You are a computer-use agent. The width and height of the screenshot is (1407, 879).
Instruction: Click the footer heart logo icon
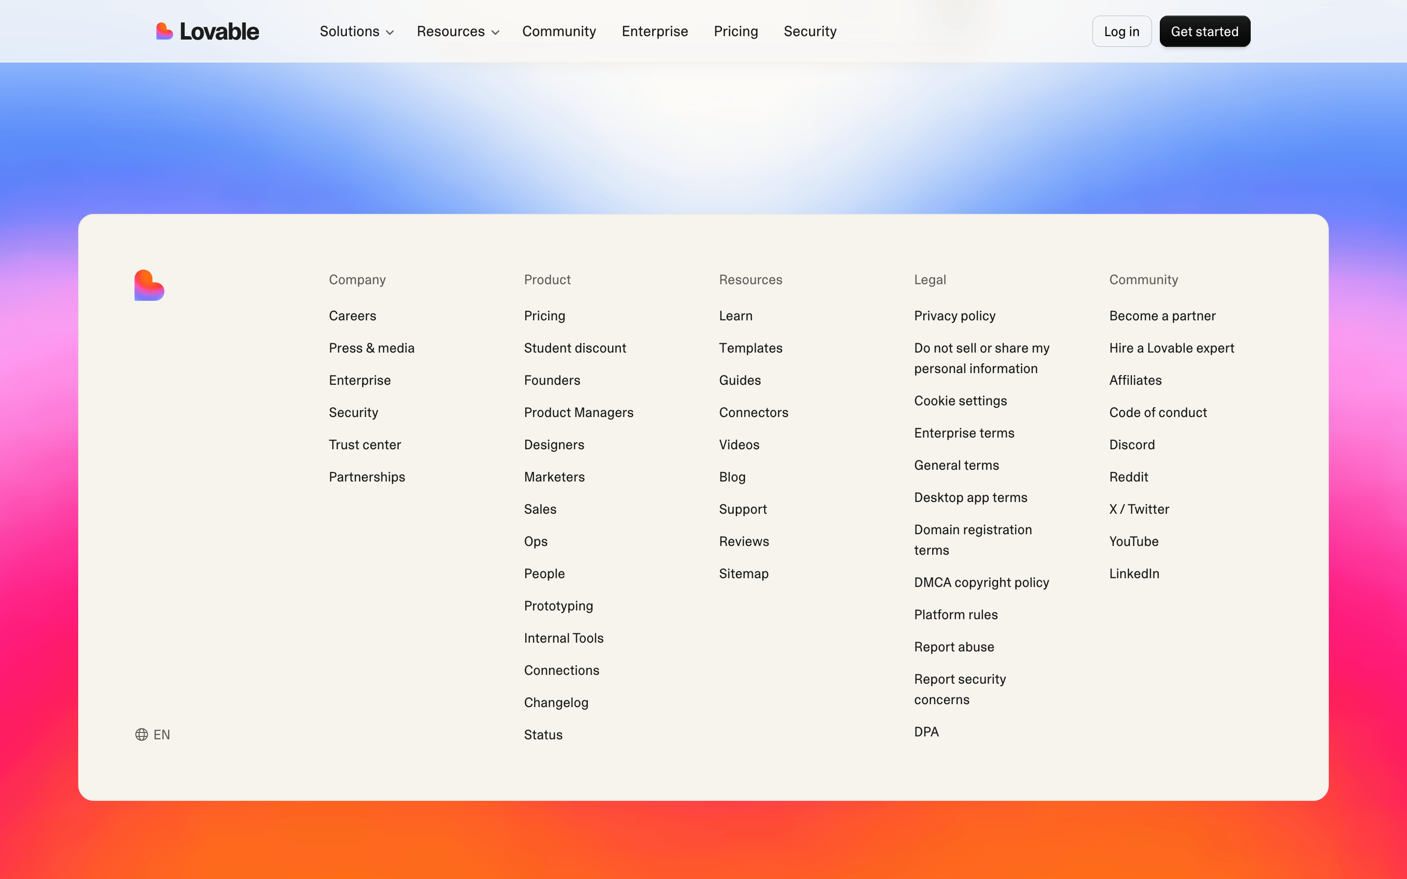tap(149, 285)
